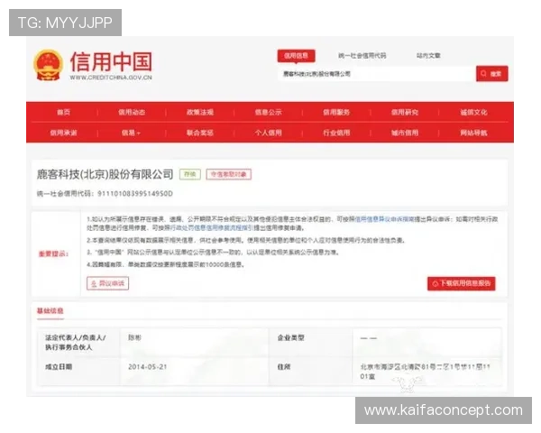Open the 信用研究 navigation item

point(405,112)
